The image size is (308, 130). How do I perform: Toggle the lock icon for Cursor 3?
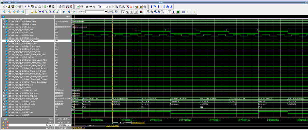click(3, 128)
